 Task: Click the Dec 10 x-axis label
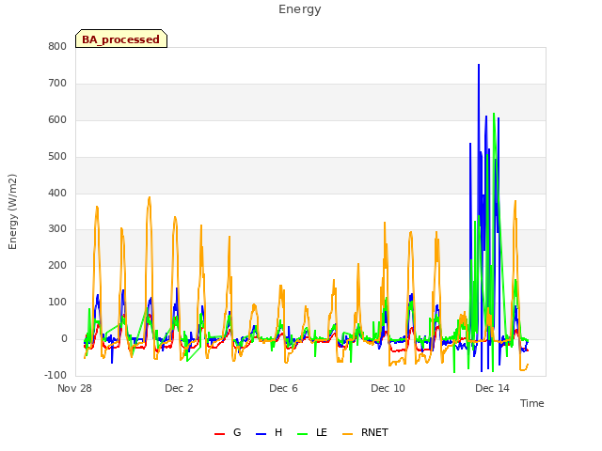click(388, 388)
